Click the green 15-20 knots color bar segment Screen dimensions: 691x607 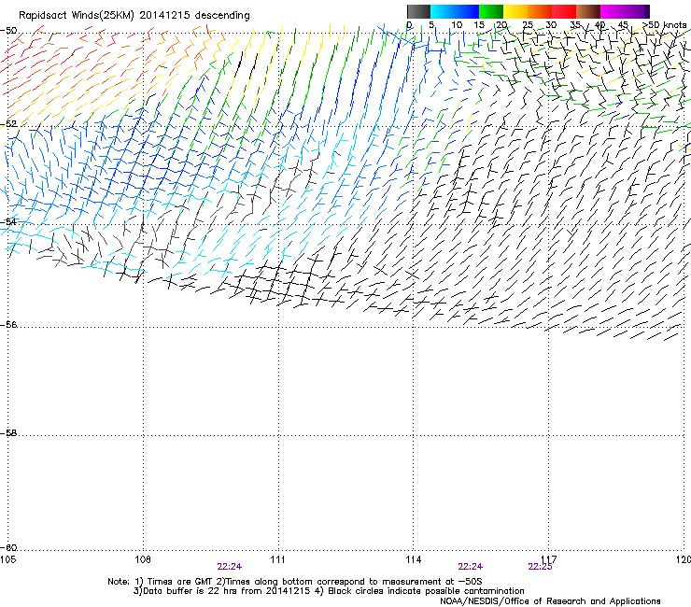click(x=491, y=11)
